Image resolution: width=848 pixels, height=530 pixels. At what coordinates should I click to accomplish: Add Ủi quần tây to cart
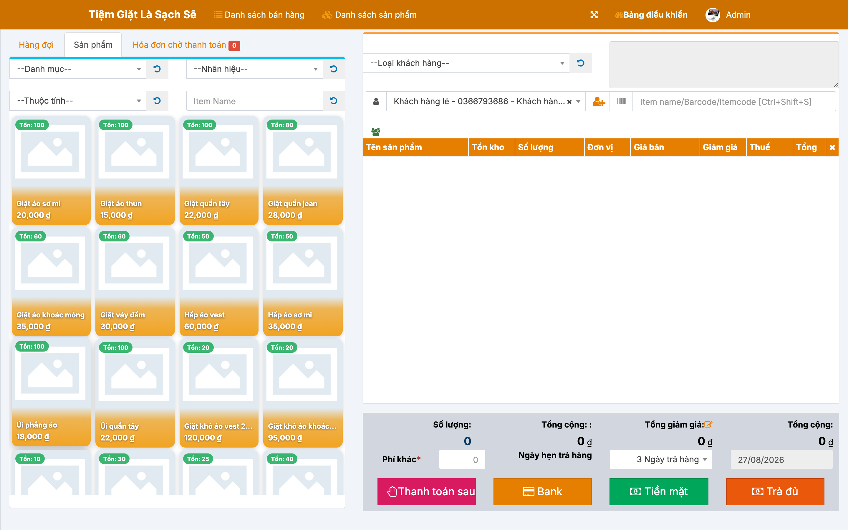click(x=135, y=393)
